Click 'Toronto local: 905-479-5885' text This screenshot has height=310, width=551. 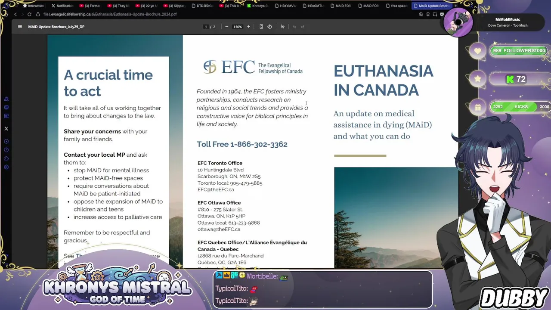(230, 183)
